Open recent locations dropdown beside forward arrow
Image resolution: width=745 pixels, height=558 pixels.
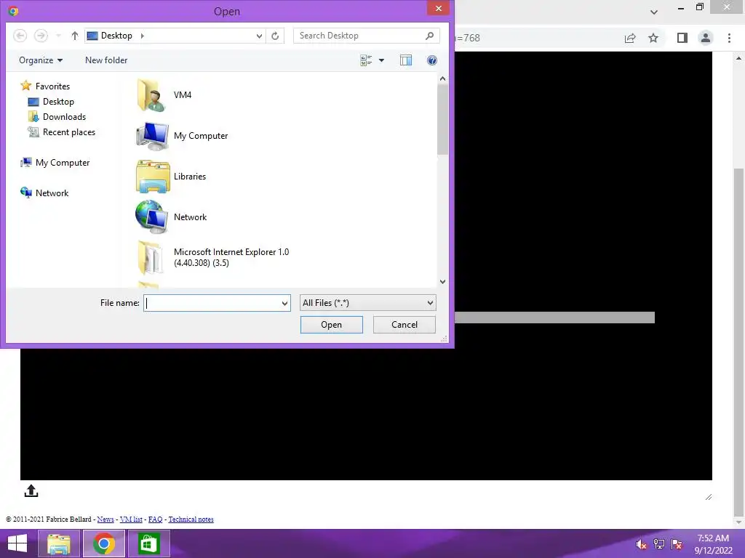[58, 36]
